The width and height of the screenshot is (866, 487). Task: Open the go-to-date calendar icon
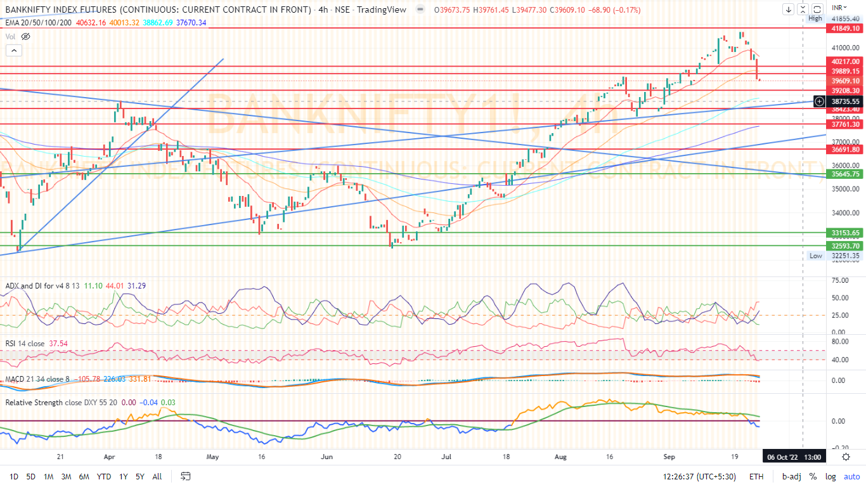click(x=186, y=476)
